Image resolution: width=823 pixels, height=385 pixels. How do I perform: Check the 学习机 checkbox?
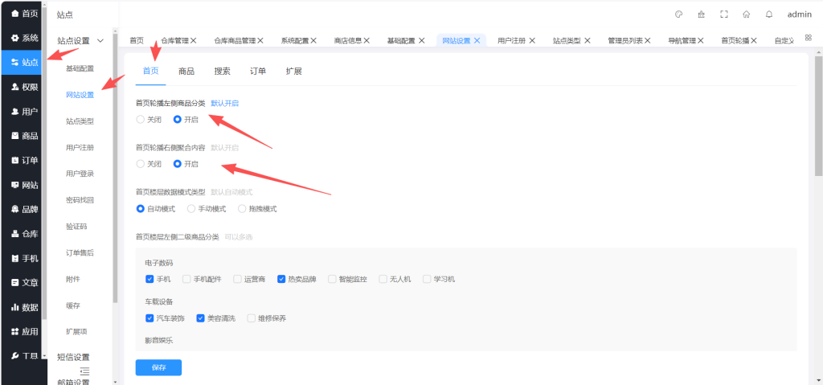427,279
